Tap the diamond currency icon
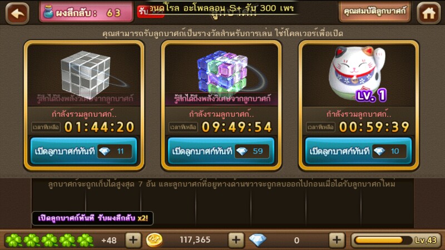Image resolution: width=445 pixels, height=250 pixels. coord(258,240)
